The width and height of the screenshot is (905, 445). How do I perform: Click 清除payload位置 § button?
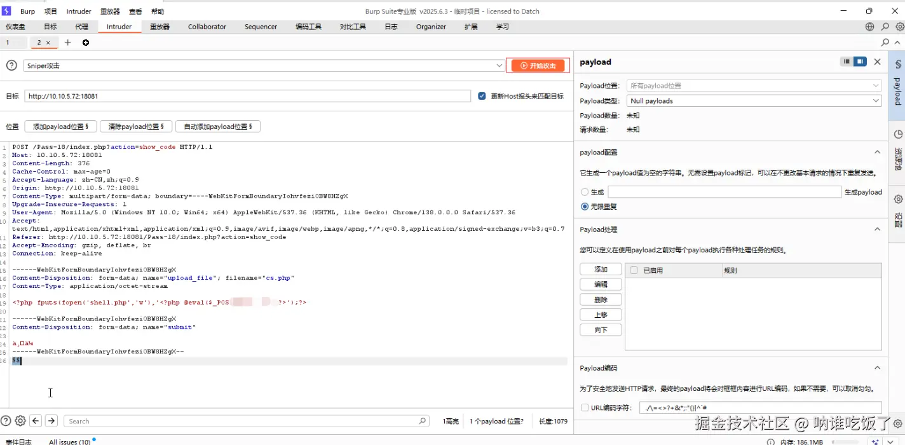(136, 127)
